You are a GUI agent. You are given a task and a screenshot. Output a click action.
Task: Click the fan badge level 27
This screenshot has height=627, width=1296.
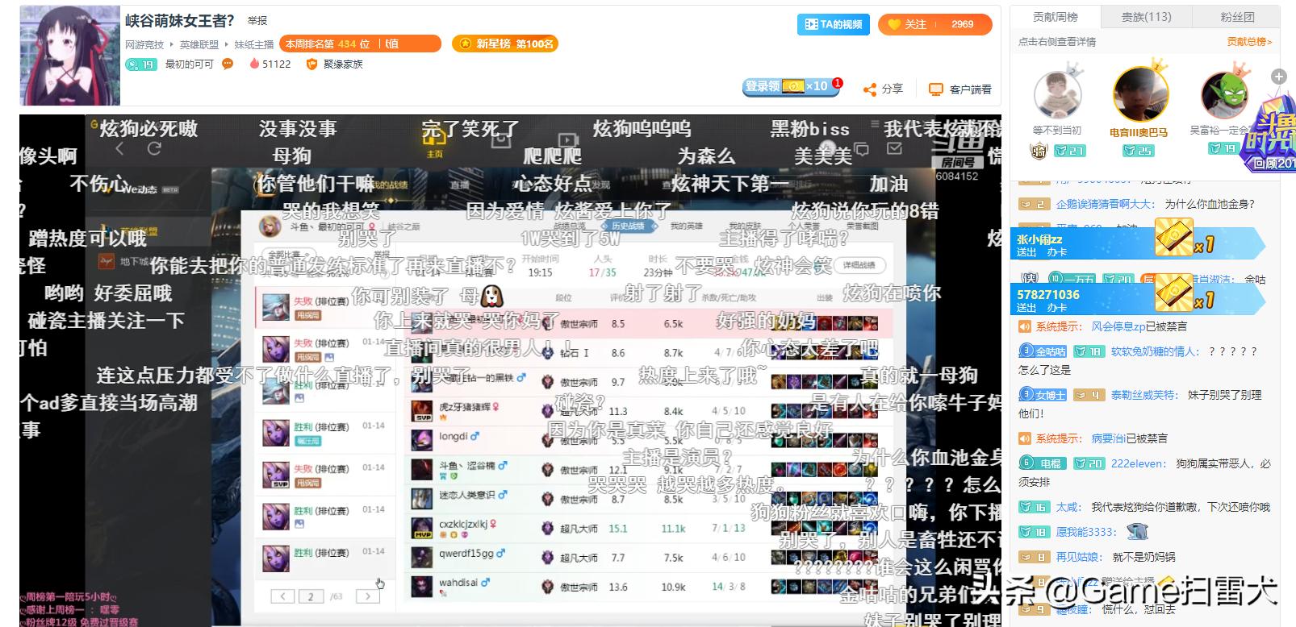[1070, 150]
